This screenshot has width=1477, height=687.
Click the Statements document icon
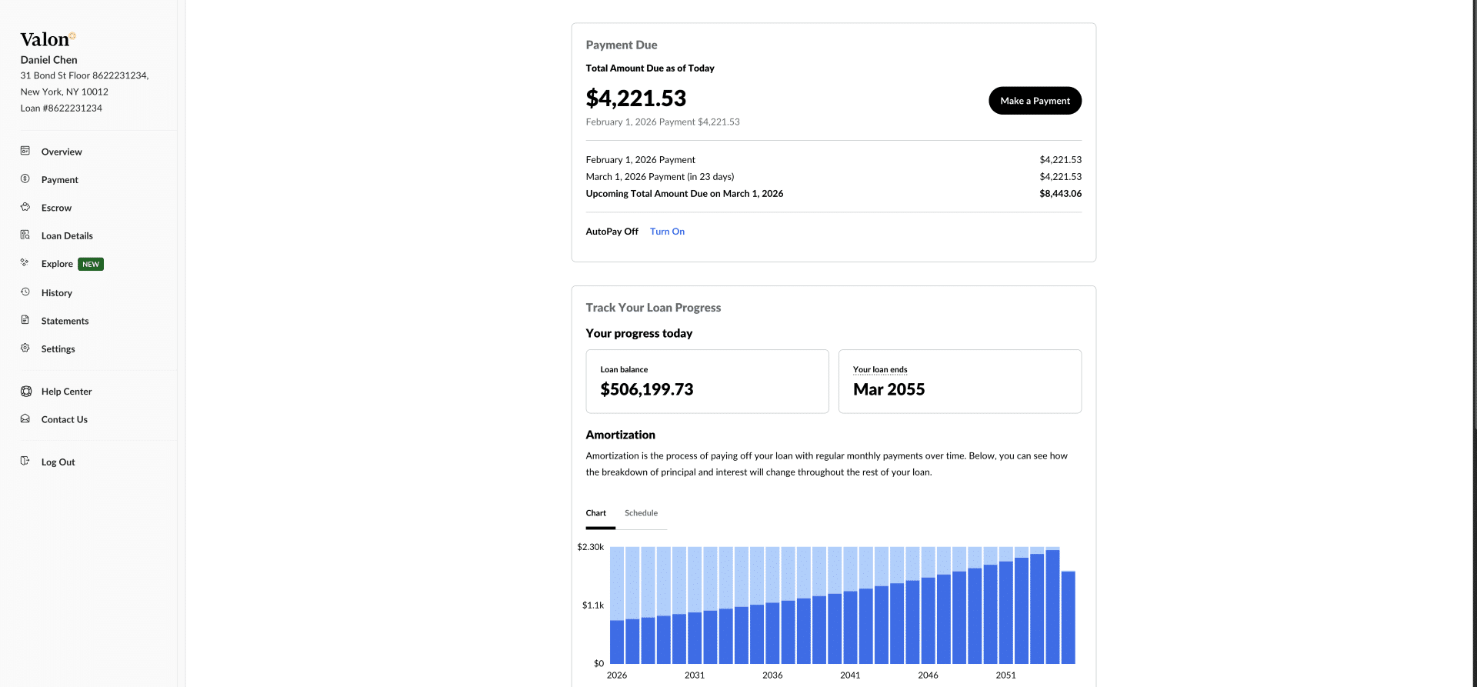click(x=25, y=320)
